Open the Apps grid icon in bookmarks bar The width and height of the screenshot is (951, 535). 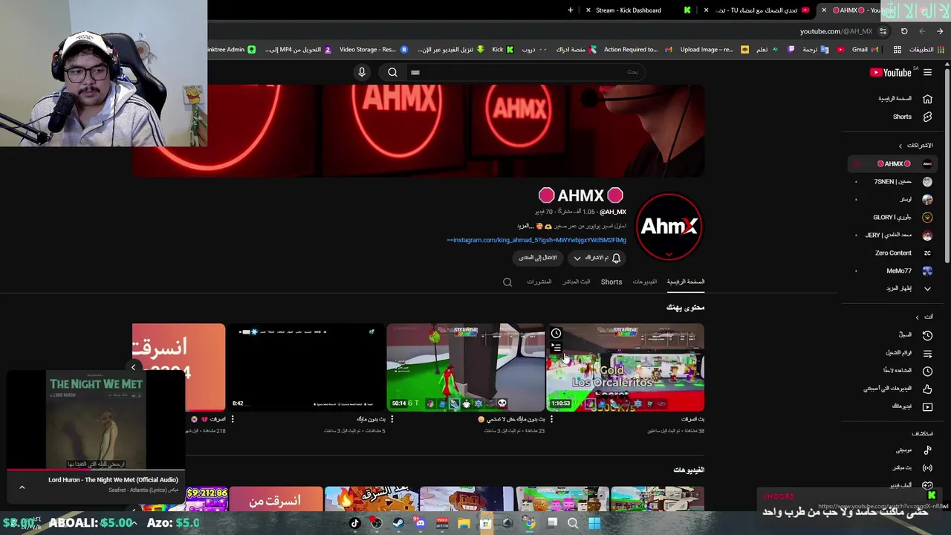coord(898,50)
